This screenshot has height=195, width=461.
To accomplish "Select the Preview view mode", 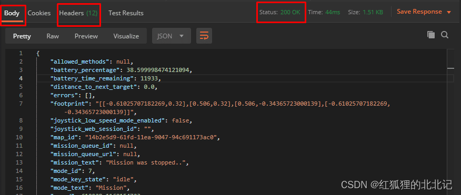I will point(86,36).
